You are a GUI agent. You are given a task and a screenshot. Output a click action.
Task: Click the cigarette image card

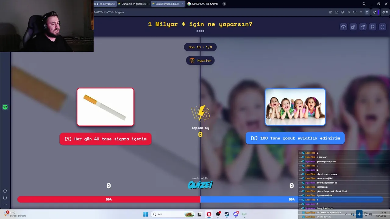(105, 107)
